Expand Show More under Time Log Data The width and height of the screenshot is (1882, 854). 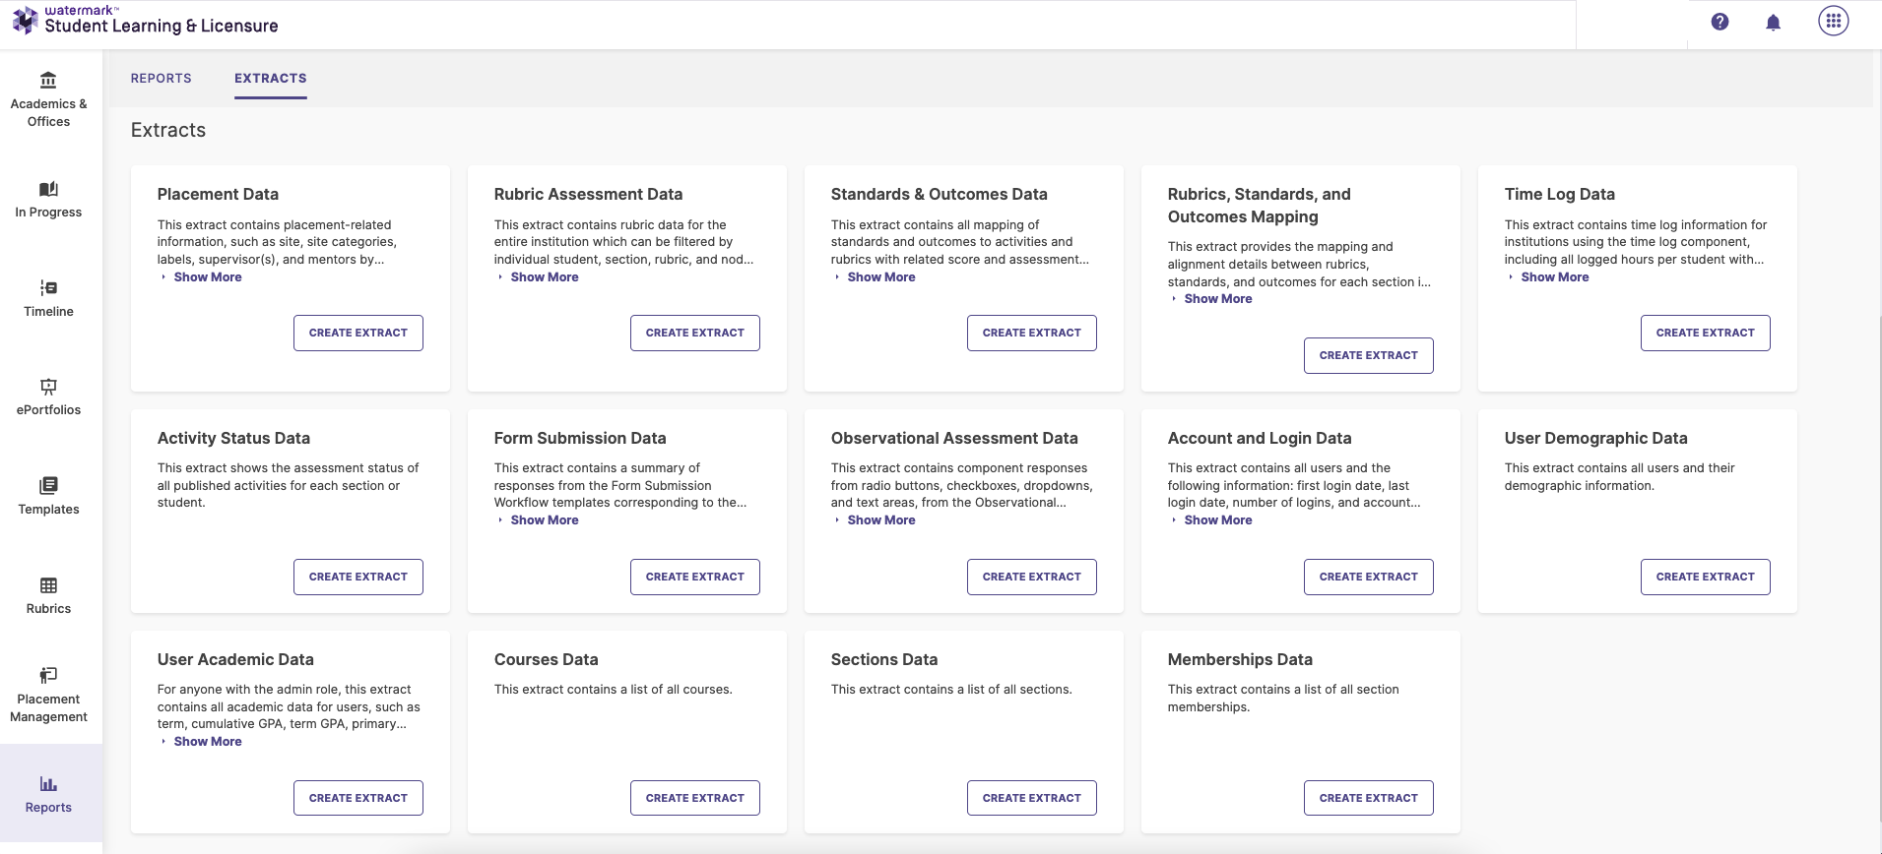click(x=1554, y=277)
